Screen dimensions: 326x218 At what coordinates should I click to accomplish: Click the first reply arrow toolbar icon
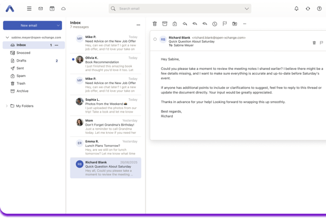[185, 24]
